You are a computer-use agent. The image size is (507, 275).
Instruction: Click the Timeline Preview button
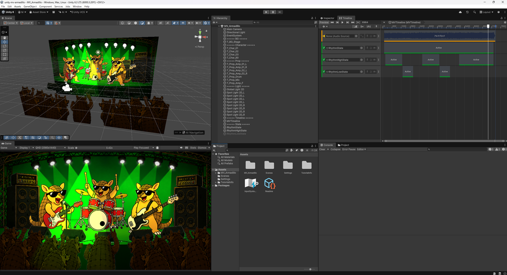323,22
